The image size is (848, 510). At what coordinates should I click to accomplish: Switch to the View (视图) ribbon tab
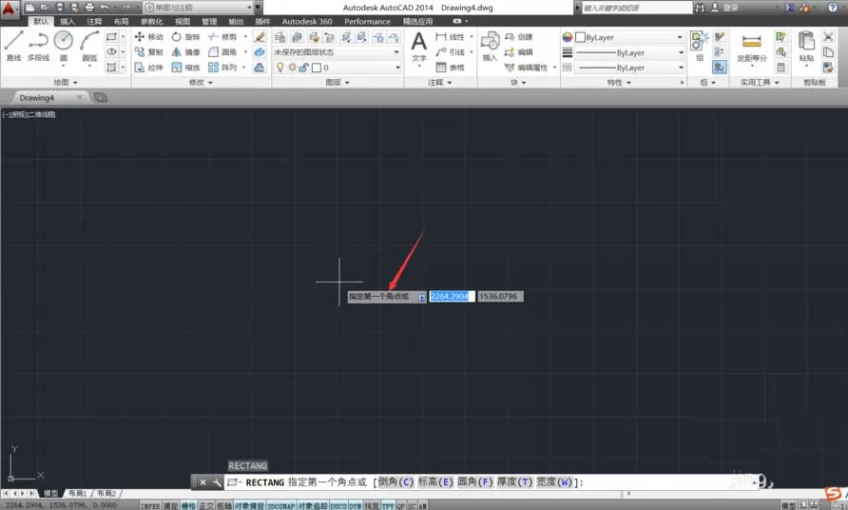(183, 21)
